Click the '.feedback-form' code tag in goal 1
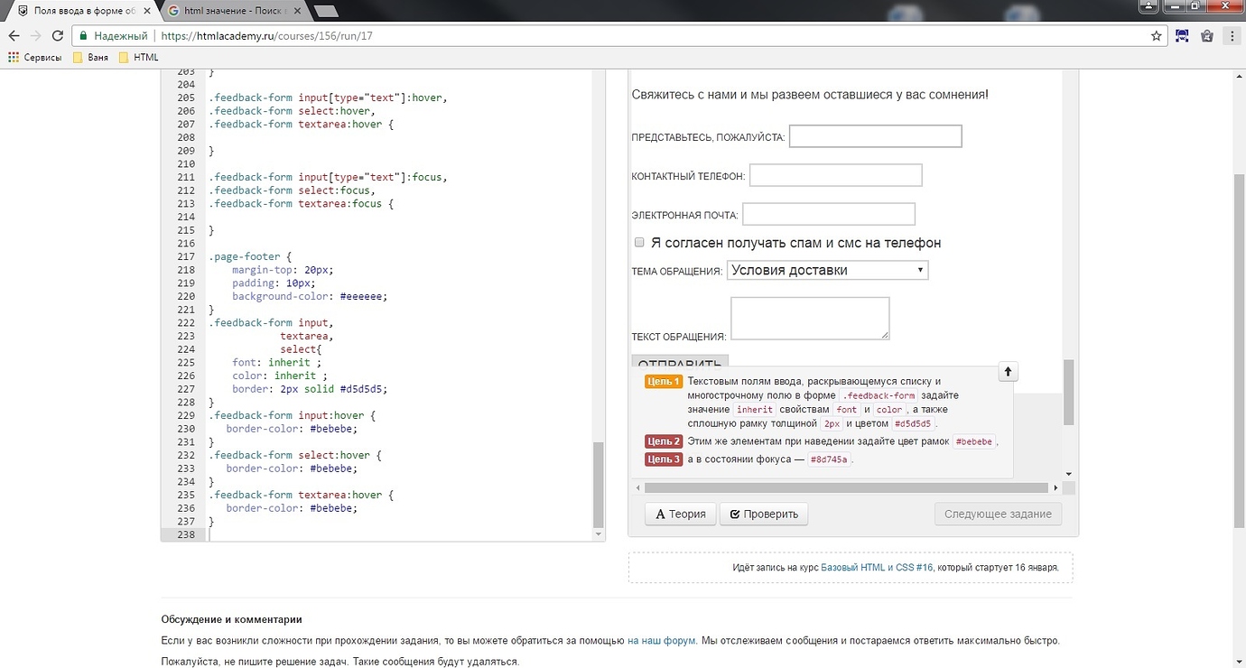The height and width of the screenshot is (668, 1246). point(879,395)
